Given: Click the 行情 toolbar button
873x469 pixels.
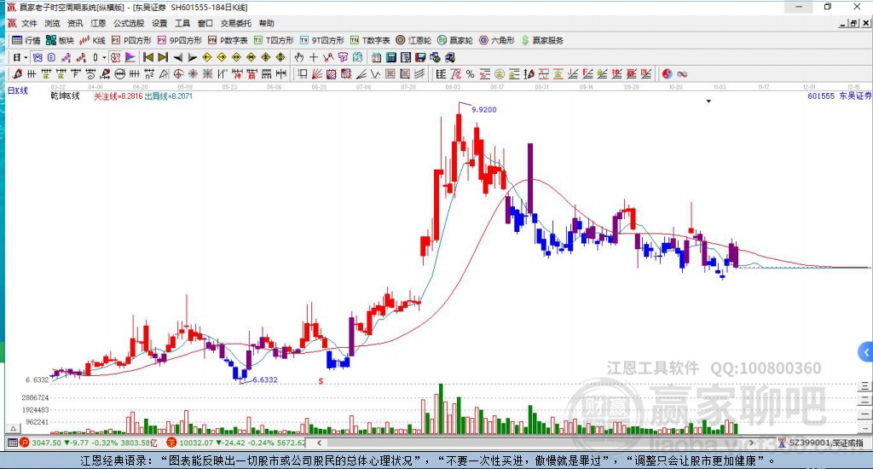Looking at the screenshot, I should click(26, 40).
